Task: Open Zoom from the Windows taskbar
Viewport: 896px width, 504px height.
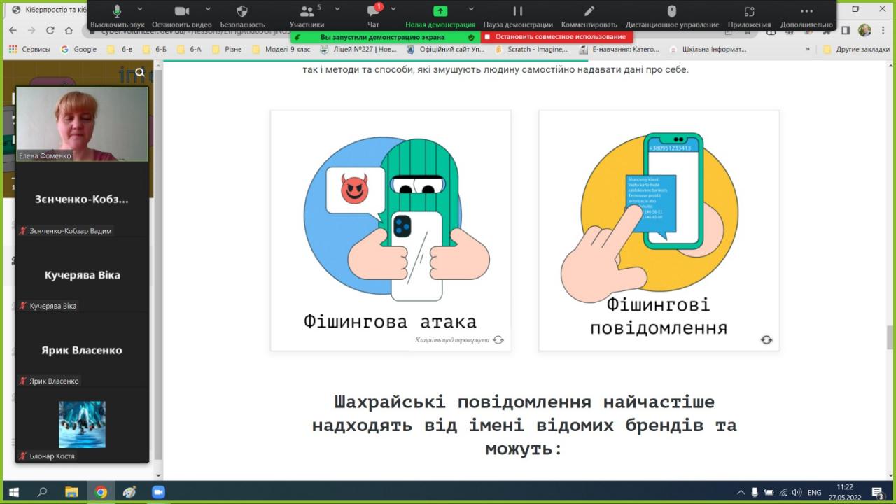Action: click(157, 492)
